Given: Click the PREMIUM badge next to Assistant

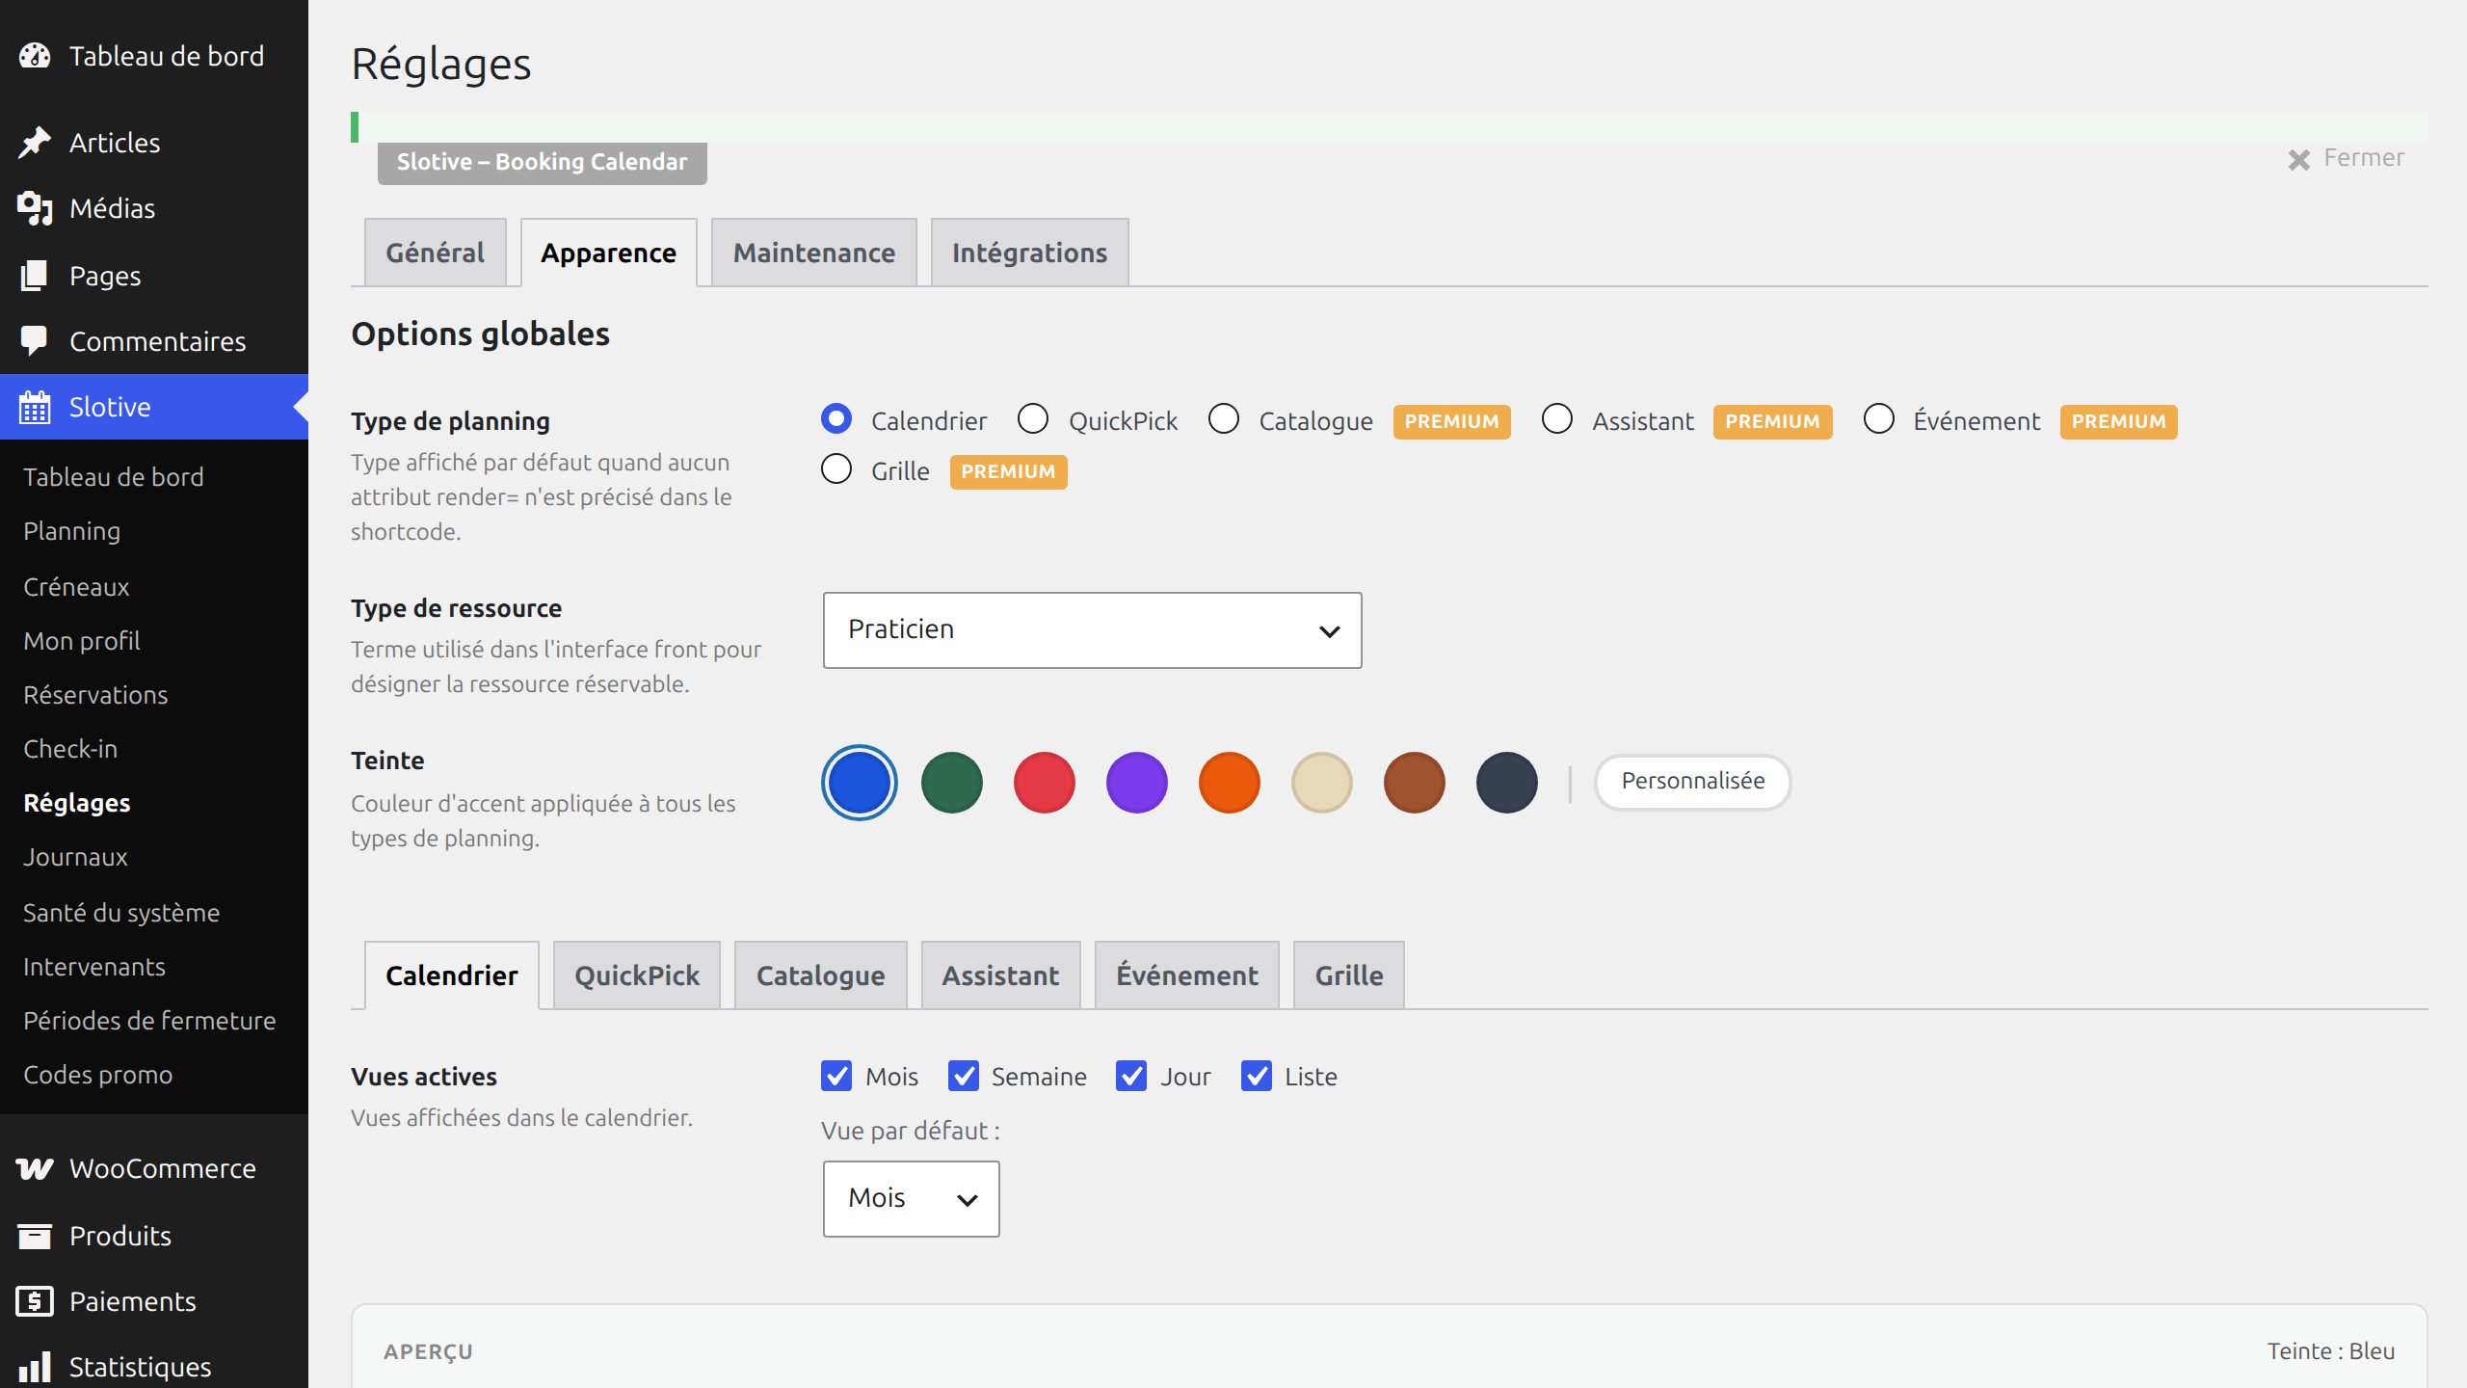Looking at the screenshot, I should 1772,422.
